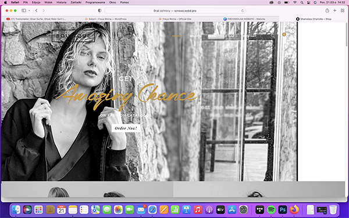
Task: Toggle the Safari sidebar
Action: pos(24,10)
